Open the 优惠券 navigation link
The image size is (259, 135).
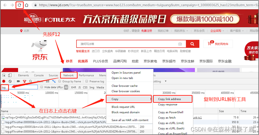coord(83,61)
